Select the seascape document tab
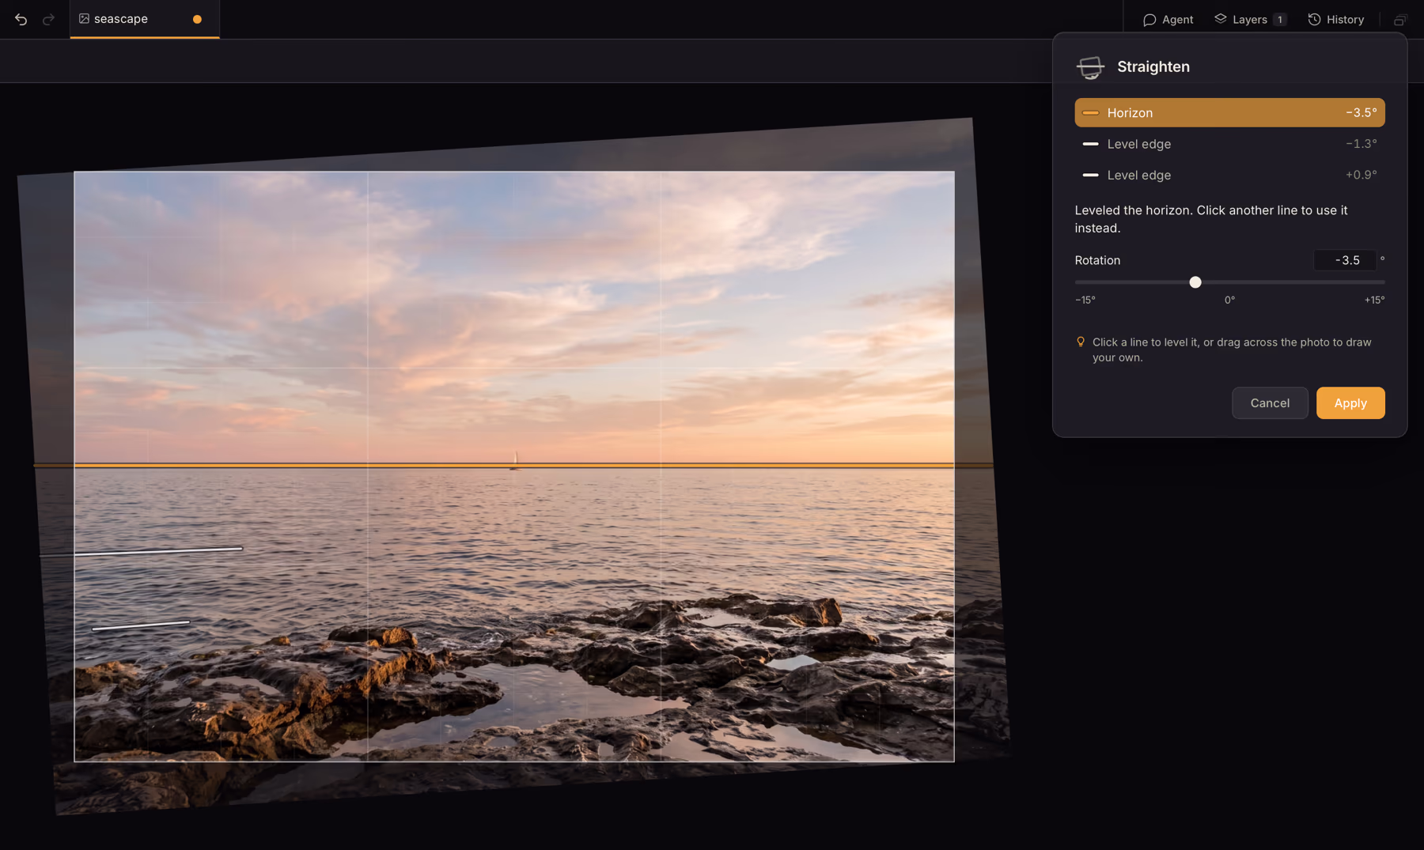This screenshot has width=1424, height=850. (145, 19)
